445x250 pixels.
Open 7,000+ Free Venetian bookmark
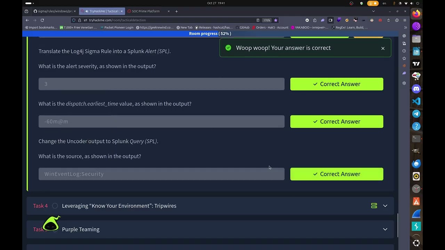(x=78, y=27)
